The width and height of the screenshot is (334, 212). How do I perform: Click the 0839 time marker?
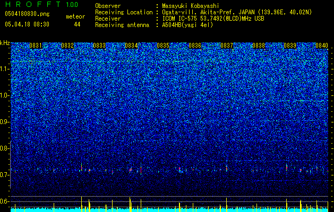(290, 46)
